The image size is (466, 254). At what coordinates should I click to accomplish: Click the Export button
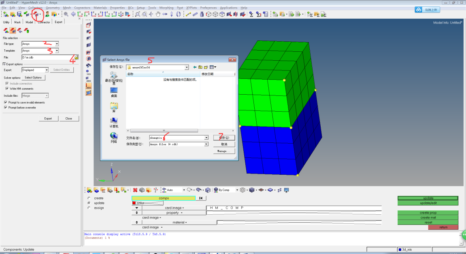tap(48, 119)
